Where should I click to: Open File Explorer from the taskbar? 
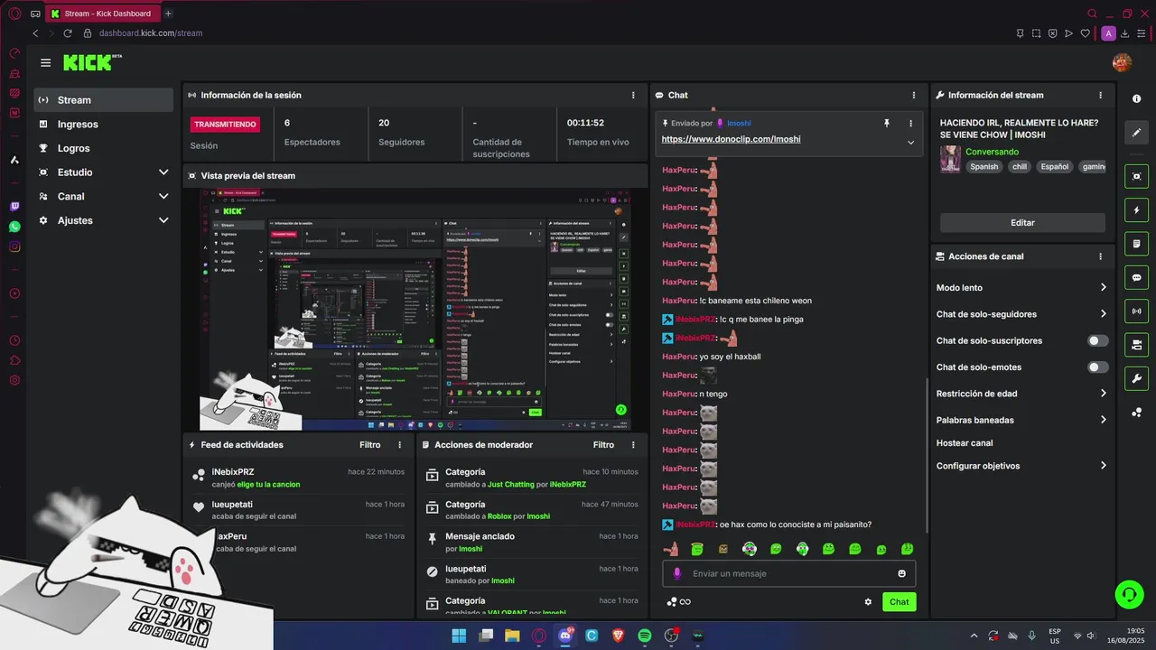[x=512, y=636]
